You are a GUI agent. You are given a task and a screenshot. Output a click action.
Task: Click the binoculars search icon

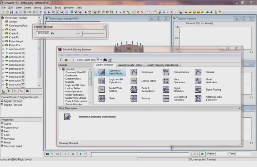[105, 60]
